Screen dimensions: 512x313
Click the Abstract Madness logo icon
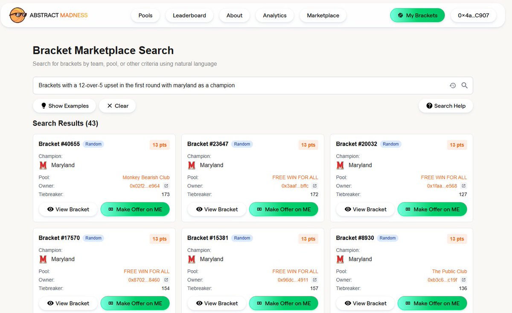tap(18, 15)
